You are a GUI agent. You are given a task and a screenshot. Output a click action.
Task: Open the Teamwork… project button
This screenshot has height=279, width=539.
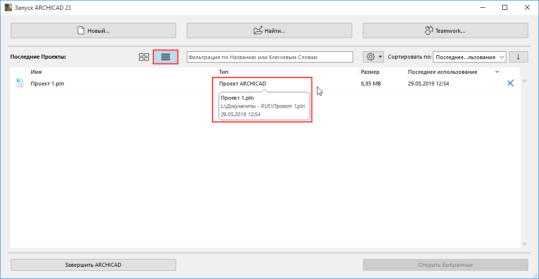[x=445, y=31]
